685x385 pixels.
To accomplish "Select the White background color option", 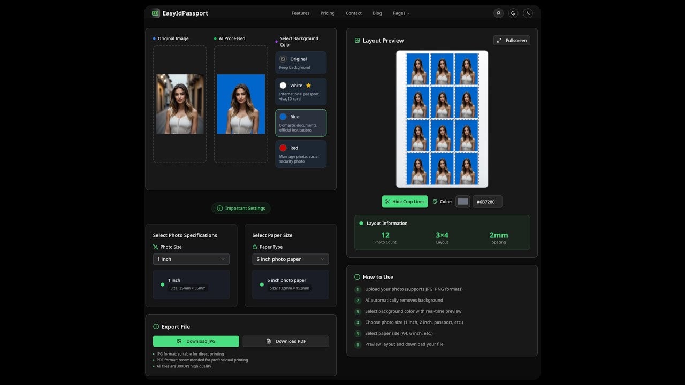I will 301,91.
